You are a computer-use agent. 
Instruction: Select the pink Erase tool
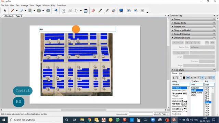(93, 11)
